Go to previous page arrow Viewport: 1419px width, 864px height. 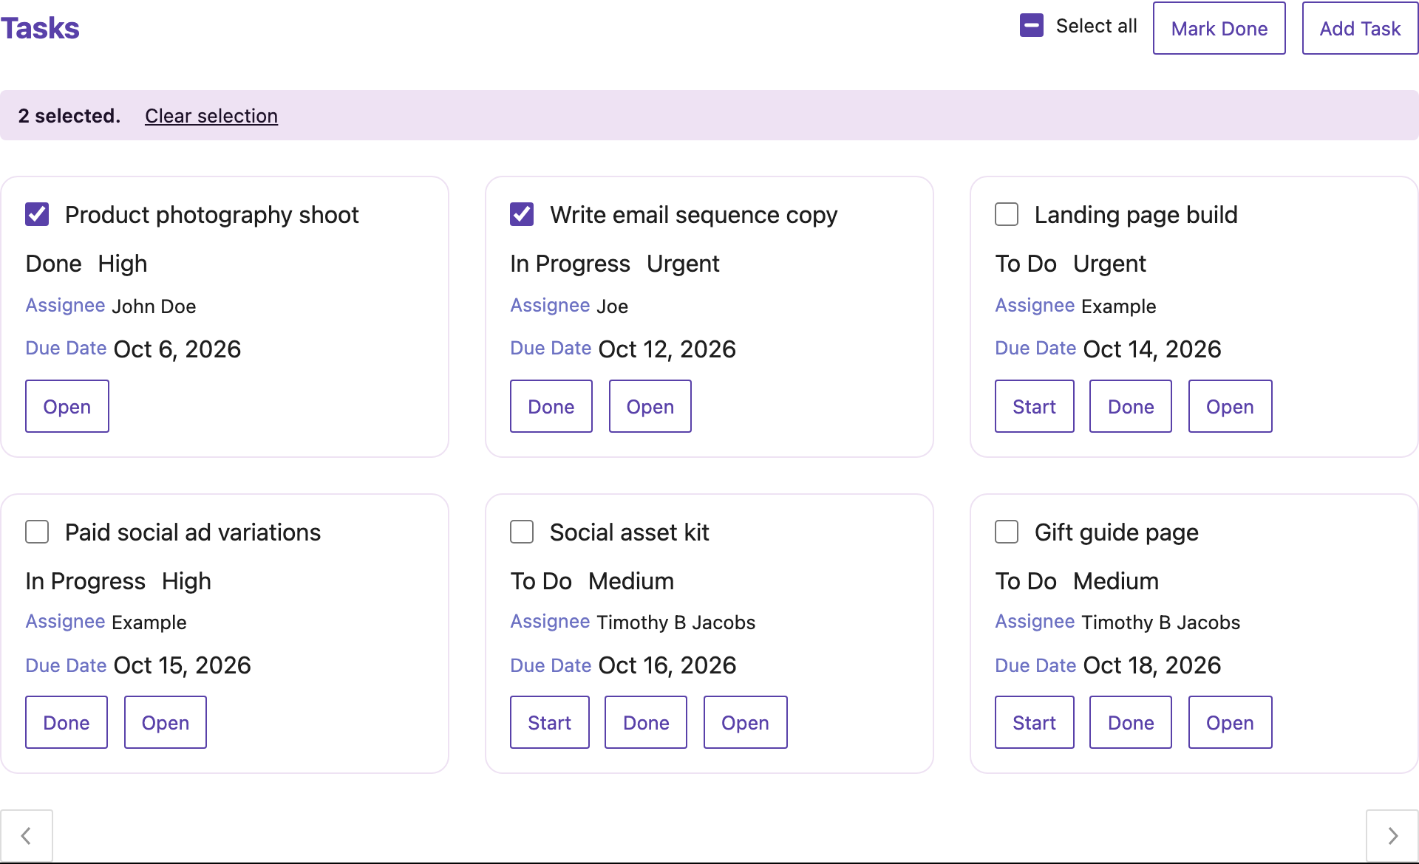pos(27,835)
